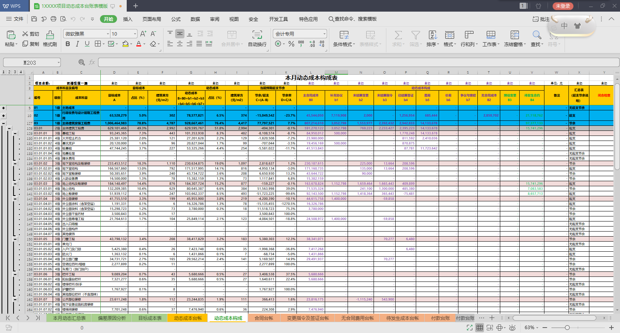Click the fullscreen view icon in status bar
Viewport: 620px width, 333px height.
click(470, 328)
